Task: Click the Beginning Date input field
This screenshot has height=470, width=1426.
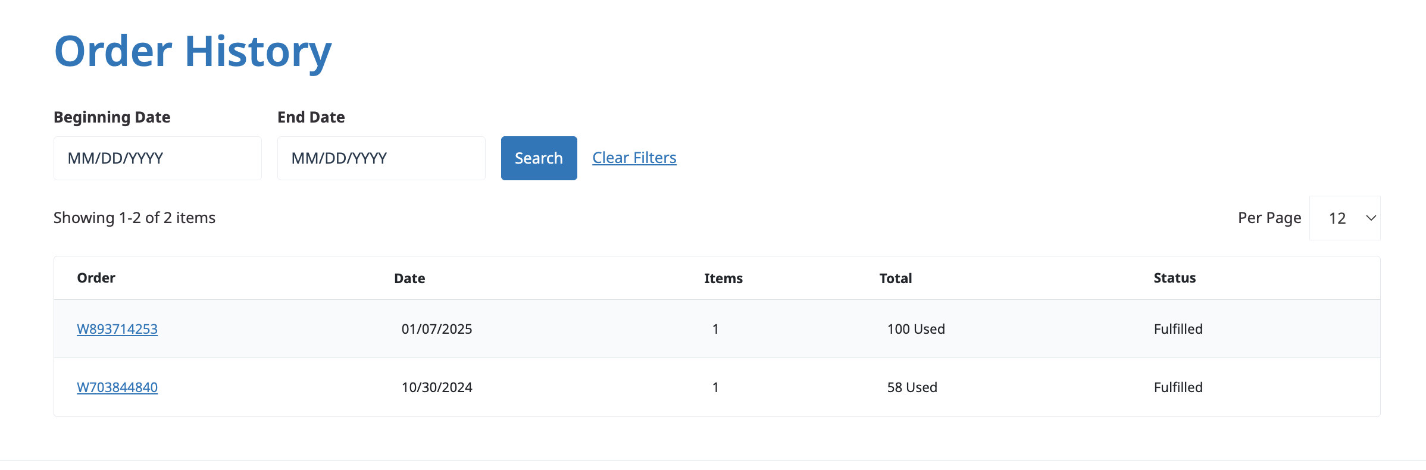Action: tap(157, 158)
